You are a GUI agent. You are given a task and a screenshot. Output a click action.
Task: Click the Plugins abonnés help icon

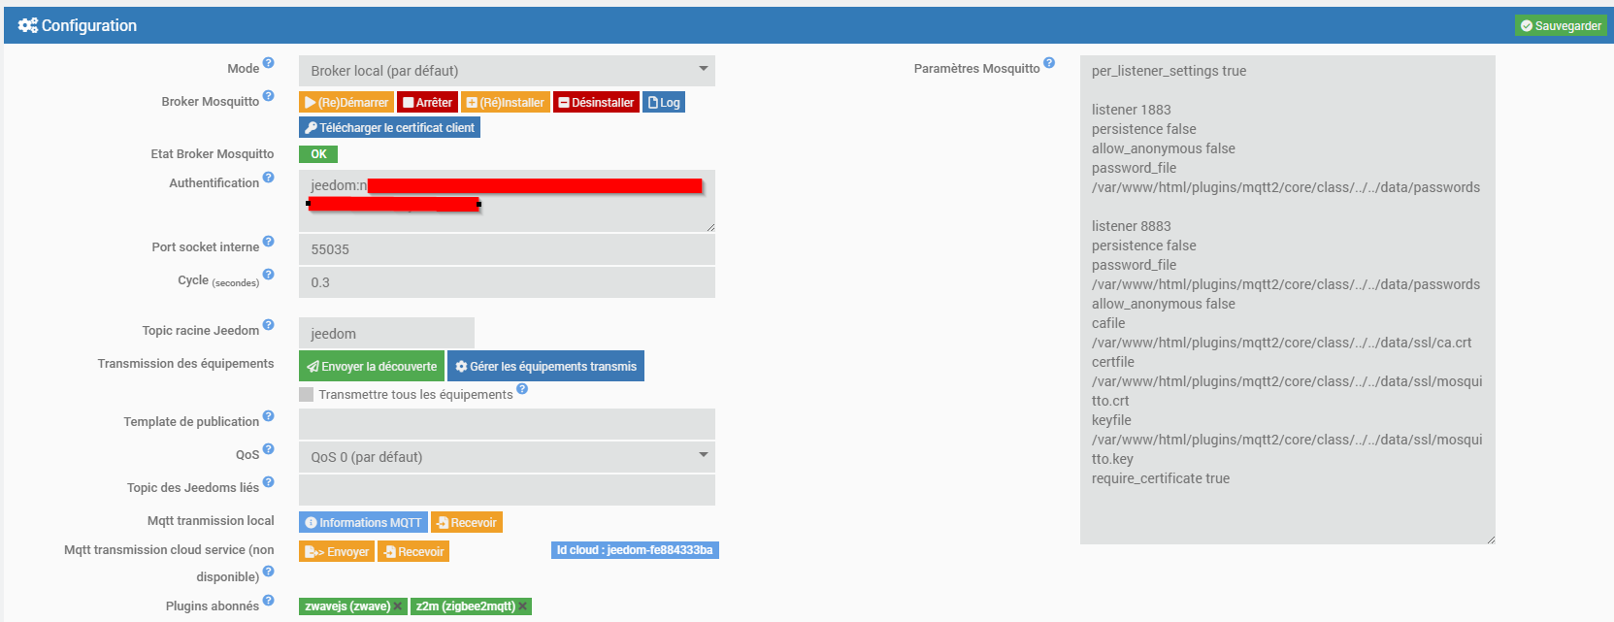click(269, 600)
